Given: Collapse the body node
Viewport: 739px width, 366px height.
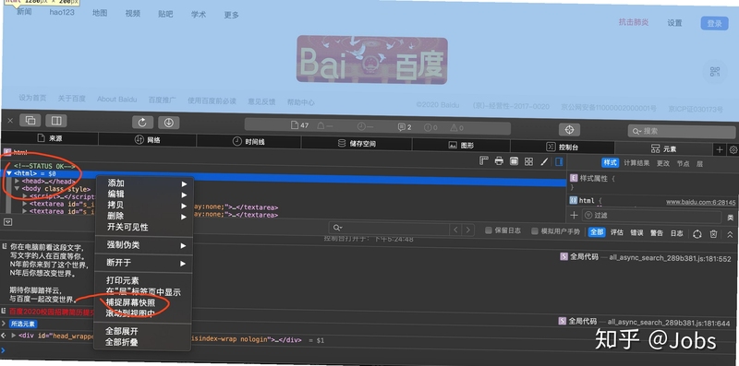Looking at the screenshot, I should (x=17, y=189).
